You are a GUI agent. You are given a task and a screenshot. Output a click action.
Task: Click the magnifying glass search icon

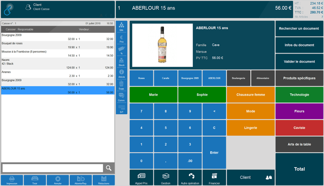pyautogui.click(x=109, y=168)
